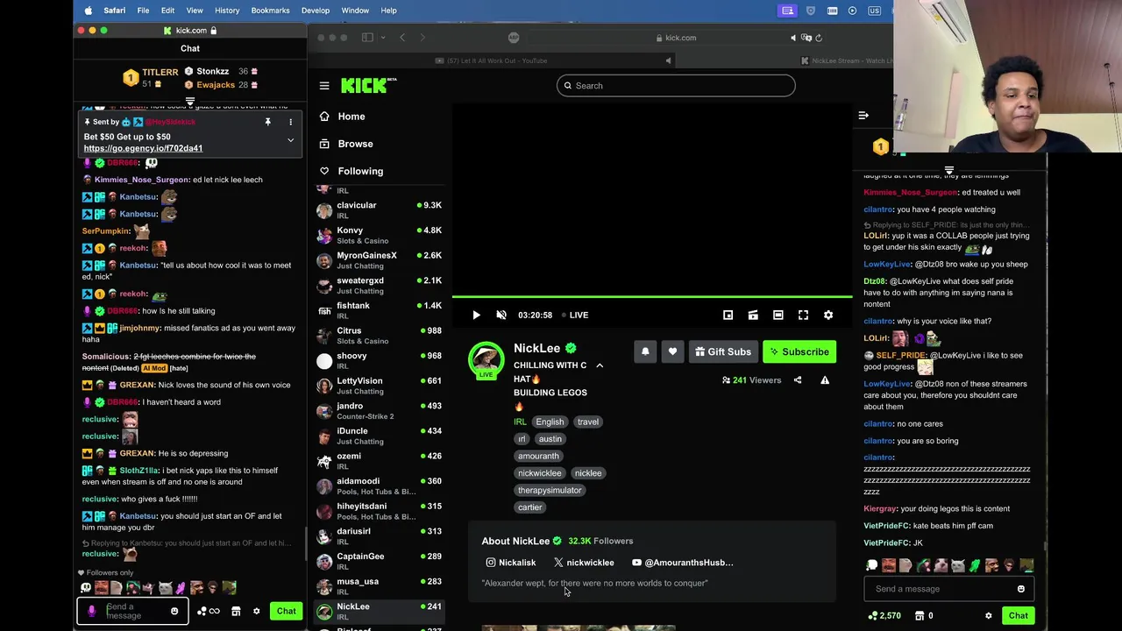Open shop icon in popout chat
Screen dimensions: 1122x631
[236, 611]
